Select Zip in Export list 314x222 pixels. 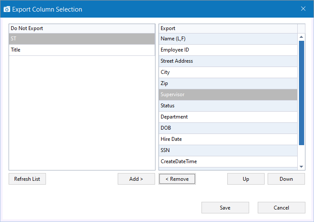(228, 83)
